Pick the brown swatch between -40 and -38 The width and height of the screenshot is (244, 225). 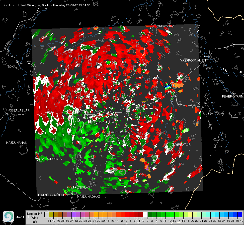[x=60, y=214]
